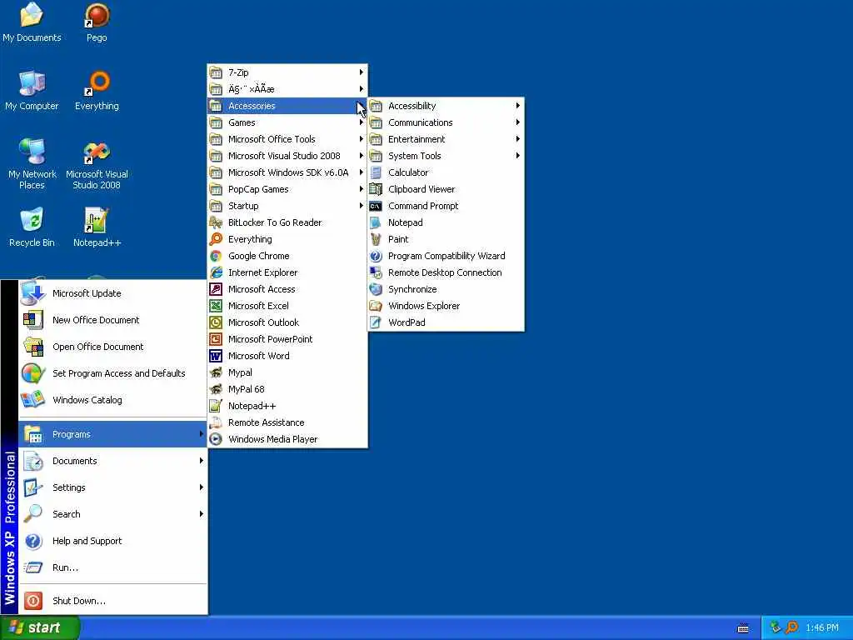Select Startup folder in Programs menu
This screenshot has width=853, height=640.
point(287,206)
